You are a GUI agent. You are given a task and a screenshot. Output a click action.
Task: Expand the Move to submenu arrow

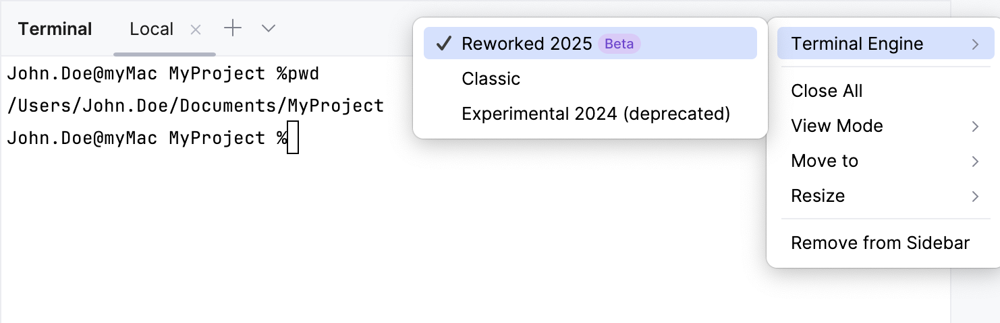[975, 161]
